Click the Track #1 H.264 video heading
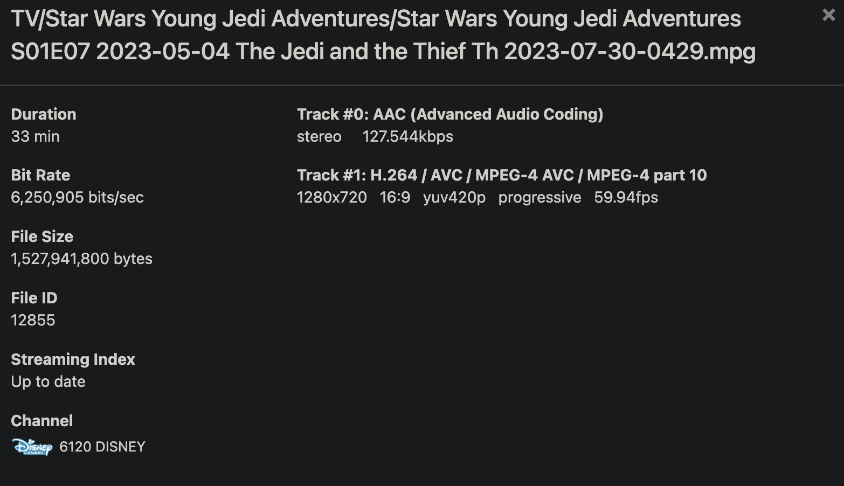 (502, 175)
